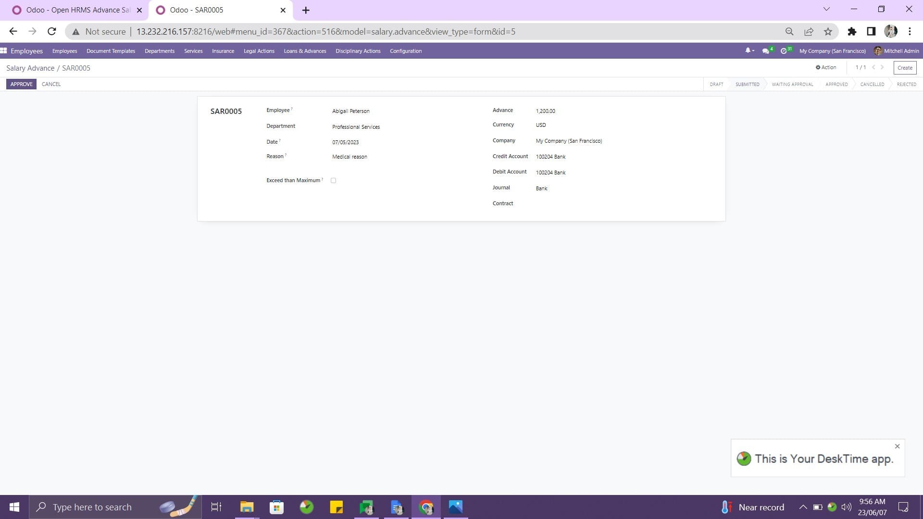This screenshot has width=923, height=519.
Task: Open the Loans & Advances menu
Action: (x=305, y=51)
